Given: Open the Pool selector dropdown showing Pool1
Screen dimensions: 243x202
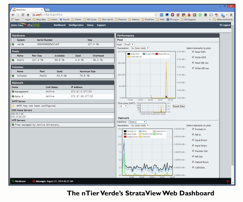Looking at the screenshot, I should tap(129, 45).
